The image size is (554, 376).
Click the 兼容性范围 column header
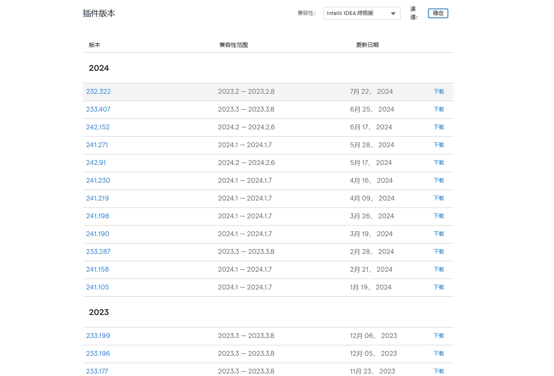point(234,45)
